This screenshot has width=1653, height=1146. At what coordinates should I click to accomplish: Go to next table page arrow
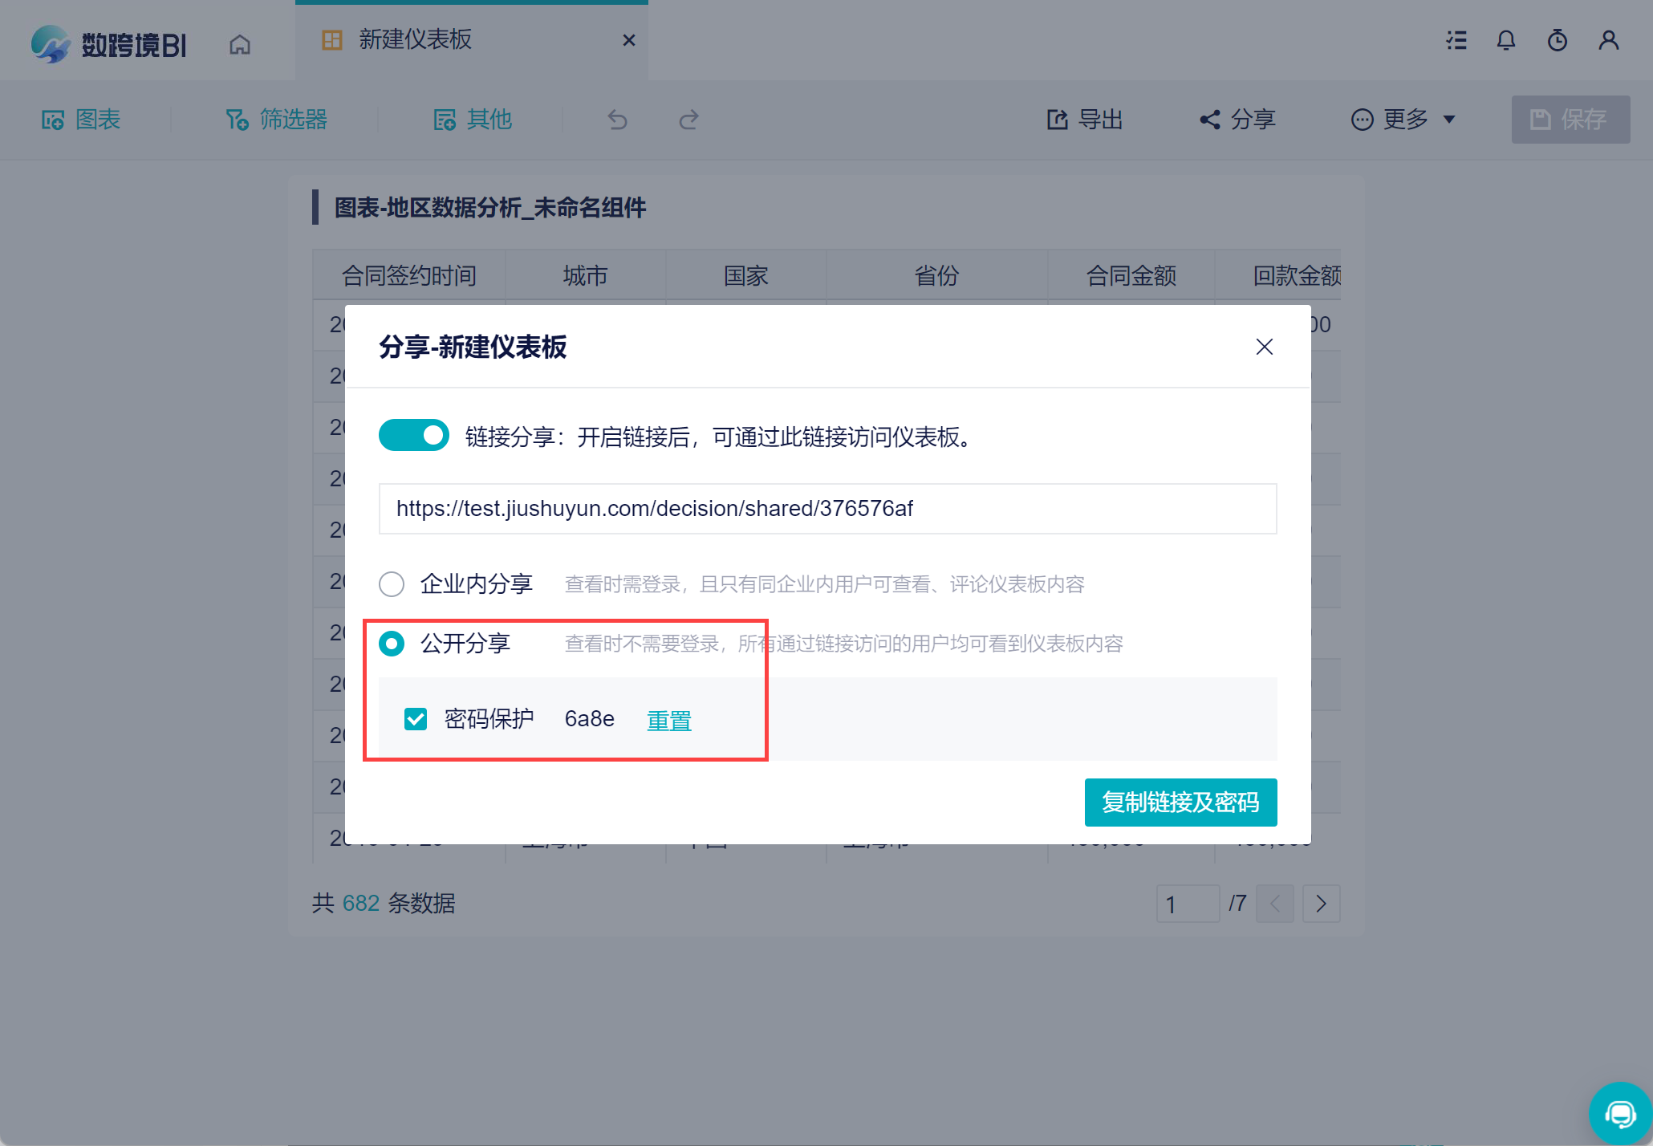click(1321, 904)
